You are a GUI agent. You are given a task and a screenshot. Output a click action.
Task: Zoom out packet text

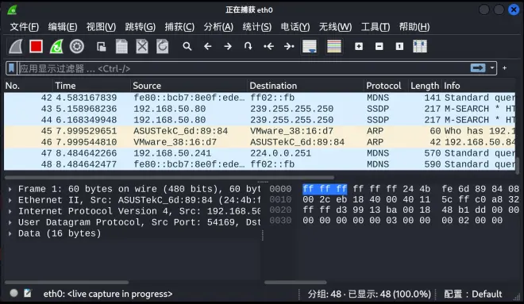click(x=380, y=47)
